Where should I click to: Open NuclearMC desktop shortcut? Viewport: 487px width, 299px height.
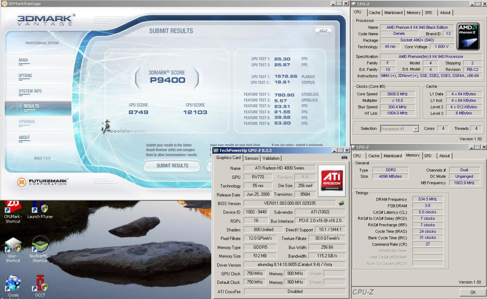click(40, 249)
